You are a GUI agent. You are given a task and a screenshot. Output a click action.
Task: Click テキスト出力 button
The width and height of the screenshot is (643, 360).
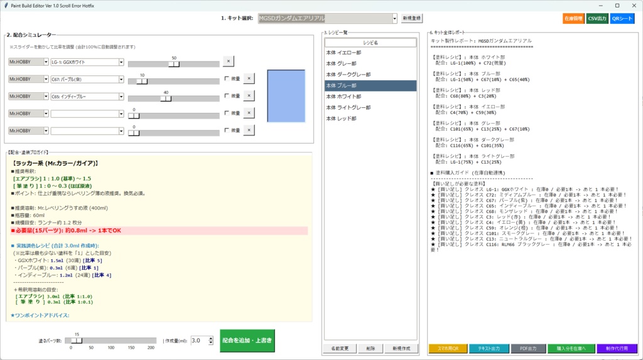pos(489,349)
